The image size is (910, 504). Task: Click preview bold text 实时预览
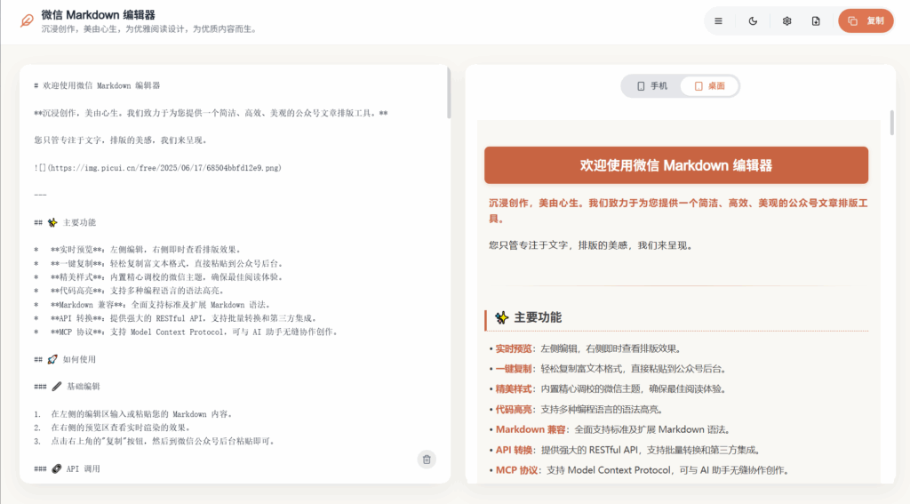tap(514, 349)
